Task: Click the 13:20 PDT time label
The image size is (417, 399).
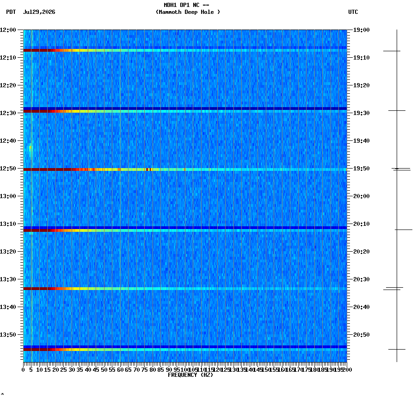Action: pos(8,252)
